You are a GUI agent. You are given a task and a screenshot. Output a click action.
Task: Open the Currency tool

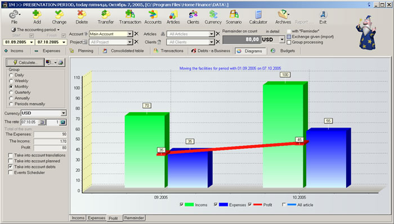point(213,14)
